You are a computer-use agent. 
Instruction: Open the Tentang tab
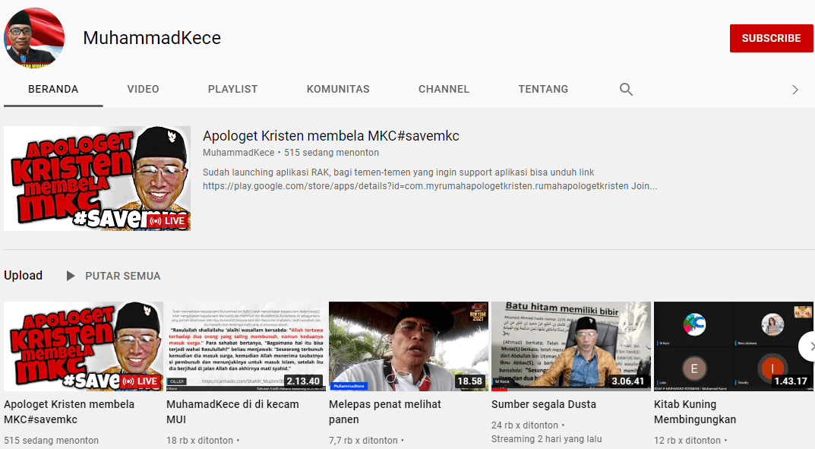click(x=543, y=89)
